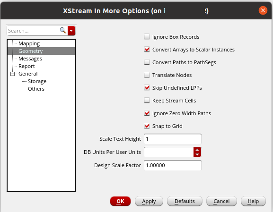Uncheck Convert Arrays to Scalar Instances
The height and width of the screenshot is (212, 273).
tap(147, 50)
